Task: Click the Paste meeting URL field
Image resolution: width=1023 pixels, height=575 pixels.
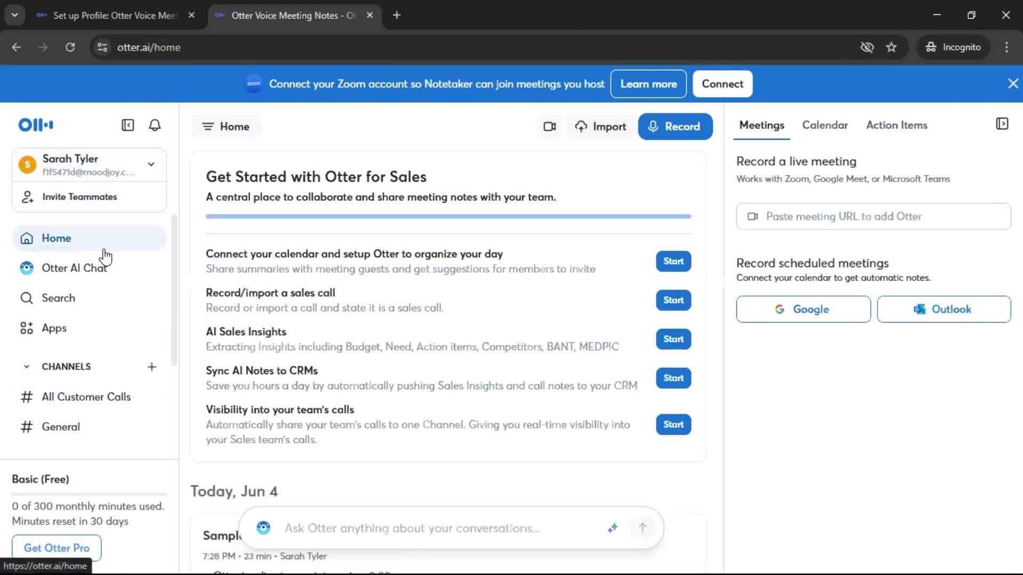Action: (873, 217)
